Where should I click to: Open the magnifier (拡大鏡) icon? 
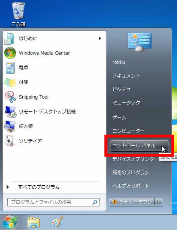coord(10,126)
